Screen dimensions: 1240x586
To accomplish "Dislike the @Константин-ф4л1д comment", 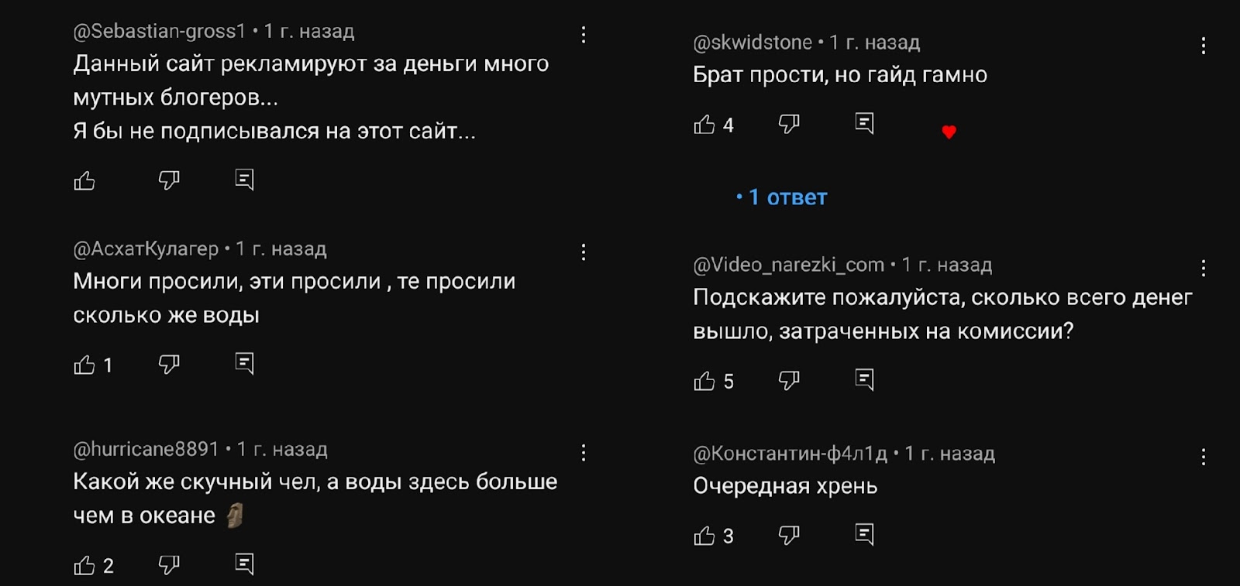I will point(789,536).
